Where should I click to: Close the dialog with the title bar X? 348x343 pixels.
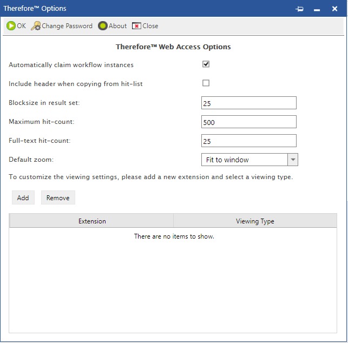[x=334, y=9]
